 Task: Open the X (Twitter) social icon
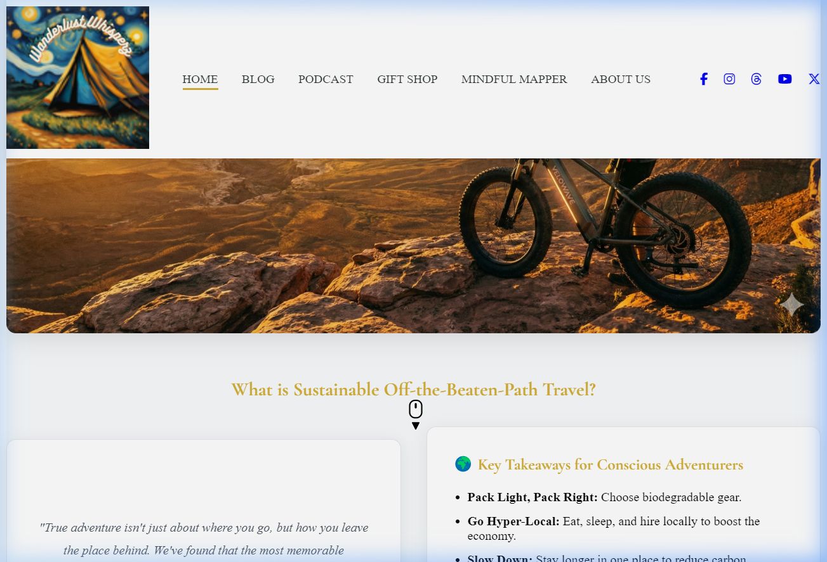[x=814, y=79]
